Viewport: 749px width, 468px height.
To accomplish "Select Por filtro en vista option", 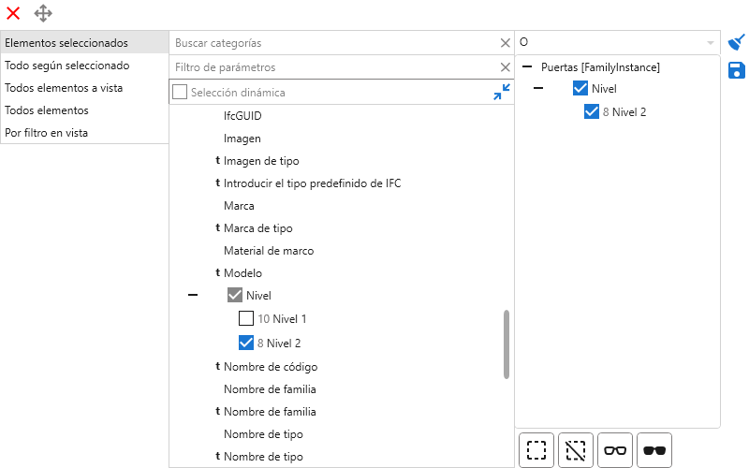I will [47, 133].
